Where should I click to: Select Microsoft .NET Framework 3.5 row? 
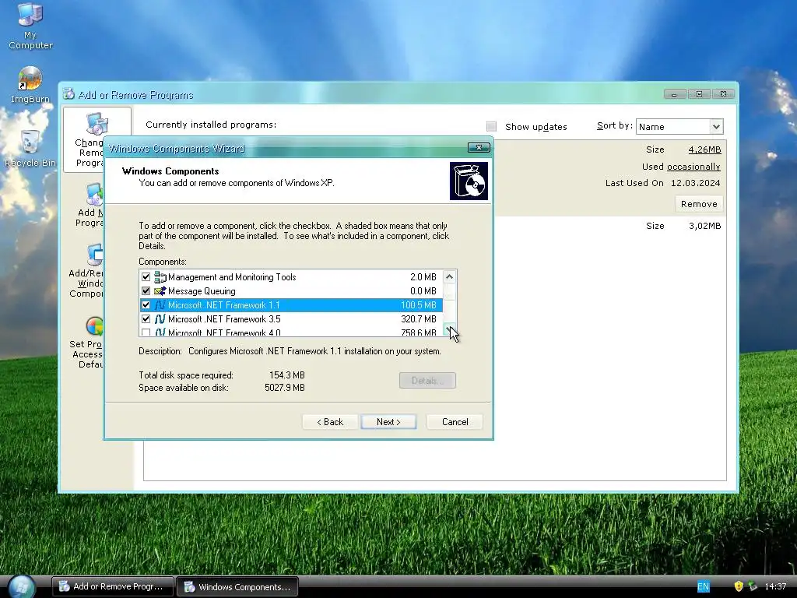coord(291,318)
